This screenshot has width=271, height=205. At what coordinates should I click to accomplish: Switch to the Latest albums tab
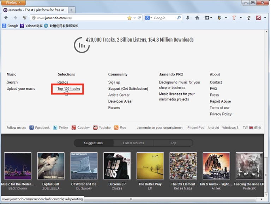pos(133,143)
